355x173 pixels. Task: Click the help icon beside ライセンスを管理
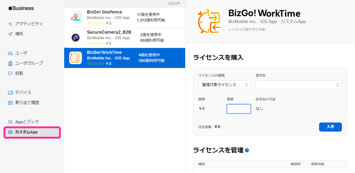coord(247,150)
